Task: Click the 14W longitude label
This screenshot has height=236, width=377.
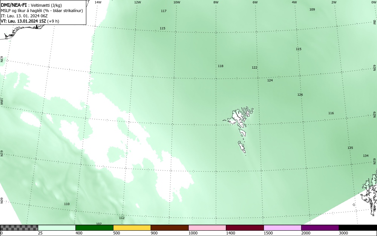Action: 98,2
